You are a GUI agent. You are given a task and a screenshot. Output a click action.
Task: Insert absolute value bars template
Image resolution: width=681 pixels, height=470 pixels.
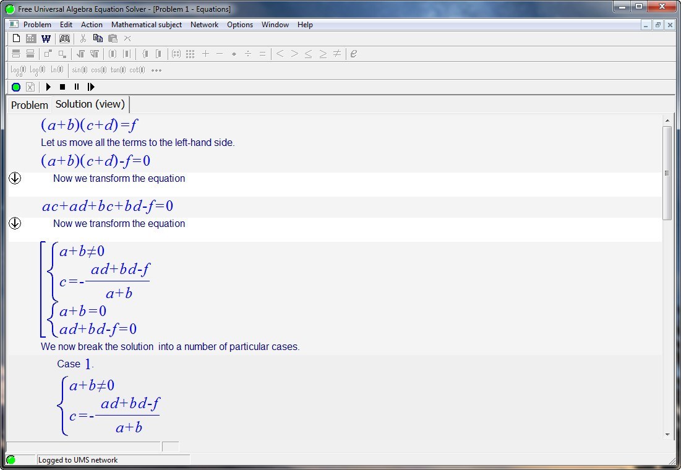[x=127, y=54]
